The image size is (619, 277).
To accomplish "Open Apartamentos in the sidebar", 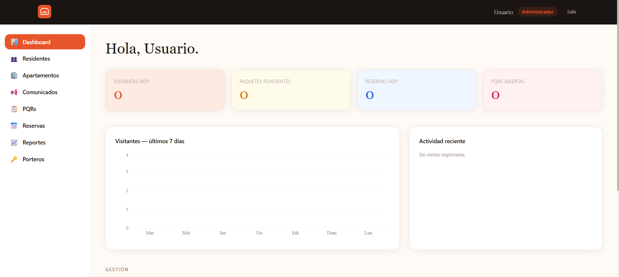I will 45,75.
